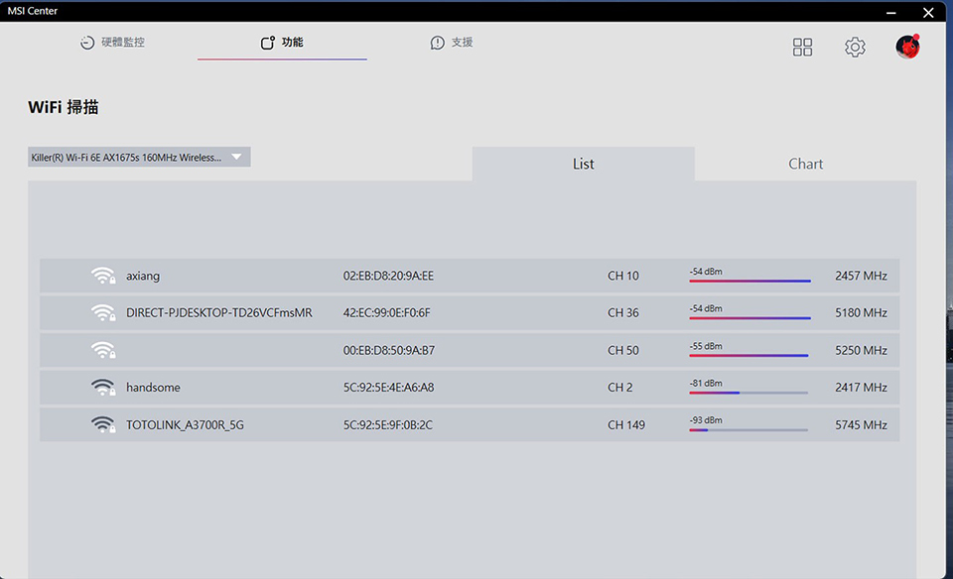Click the 2417 MHz frequency value
The image size is (953, 579).
pos(861,388)
